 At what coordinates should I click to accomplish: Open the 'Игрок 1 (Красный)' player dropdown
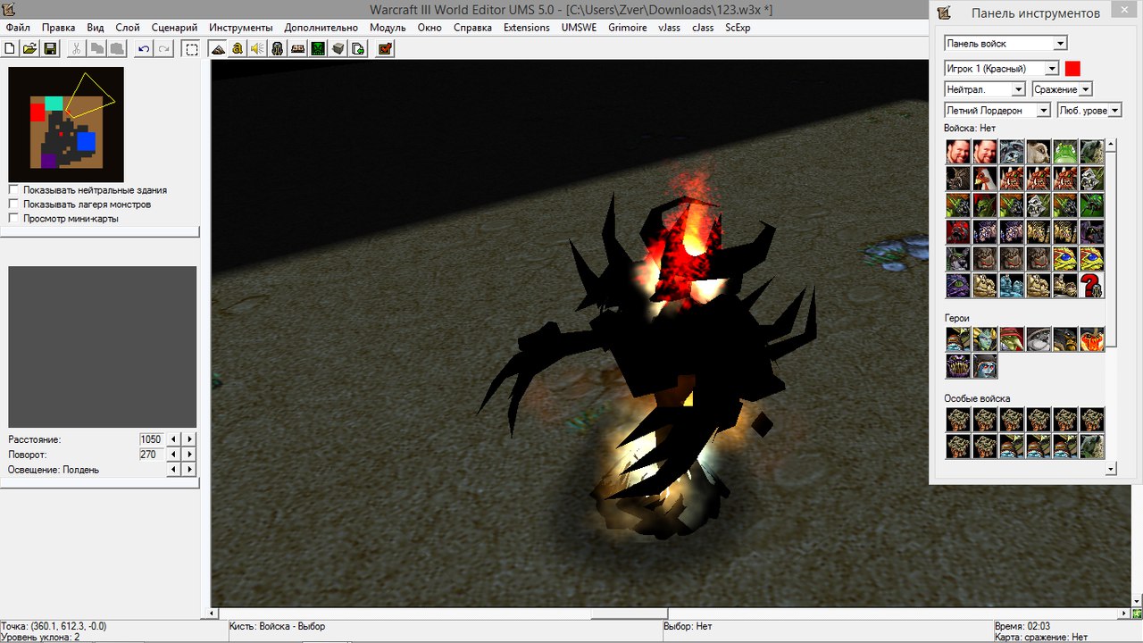1001,68
